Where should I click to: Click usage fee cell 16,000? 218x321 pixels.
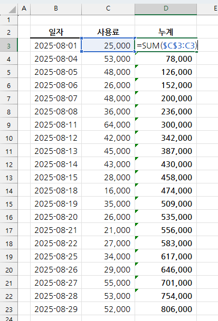click(x=108, y=190)
